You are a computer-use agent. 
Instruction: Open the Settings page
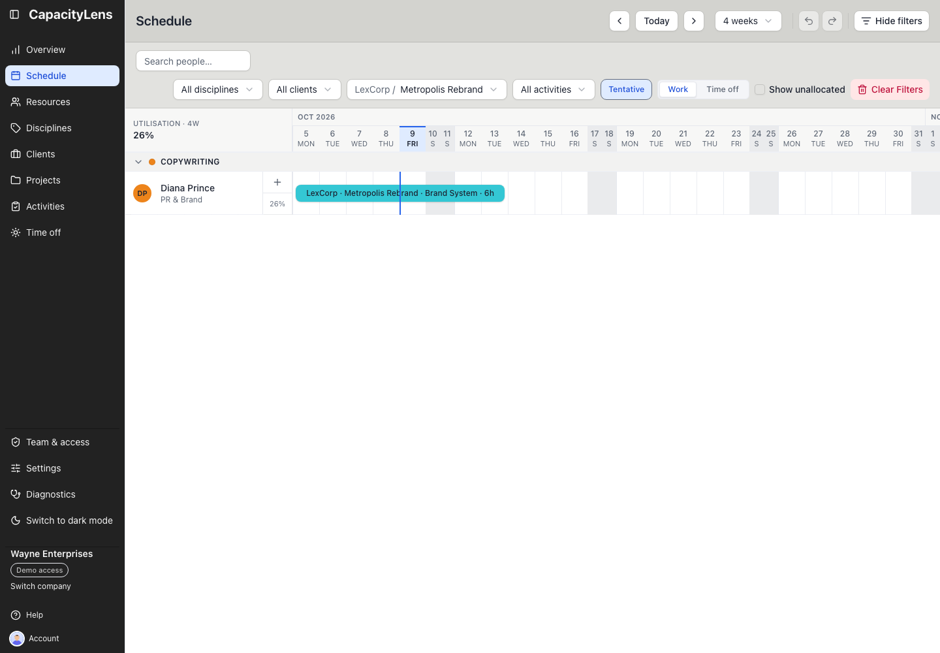62,468
